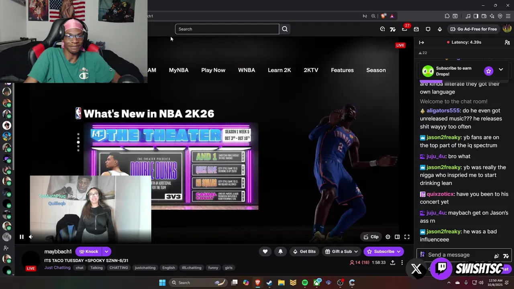Viewport: 514px width, 289px height.
Task: Open the MyNBA menu in the stream
Action: point(179,70)
